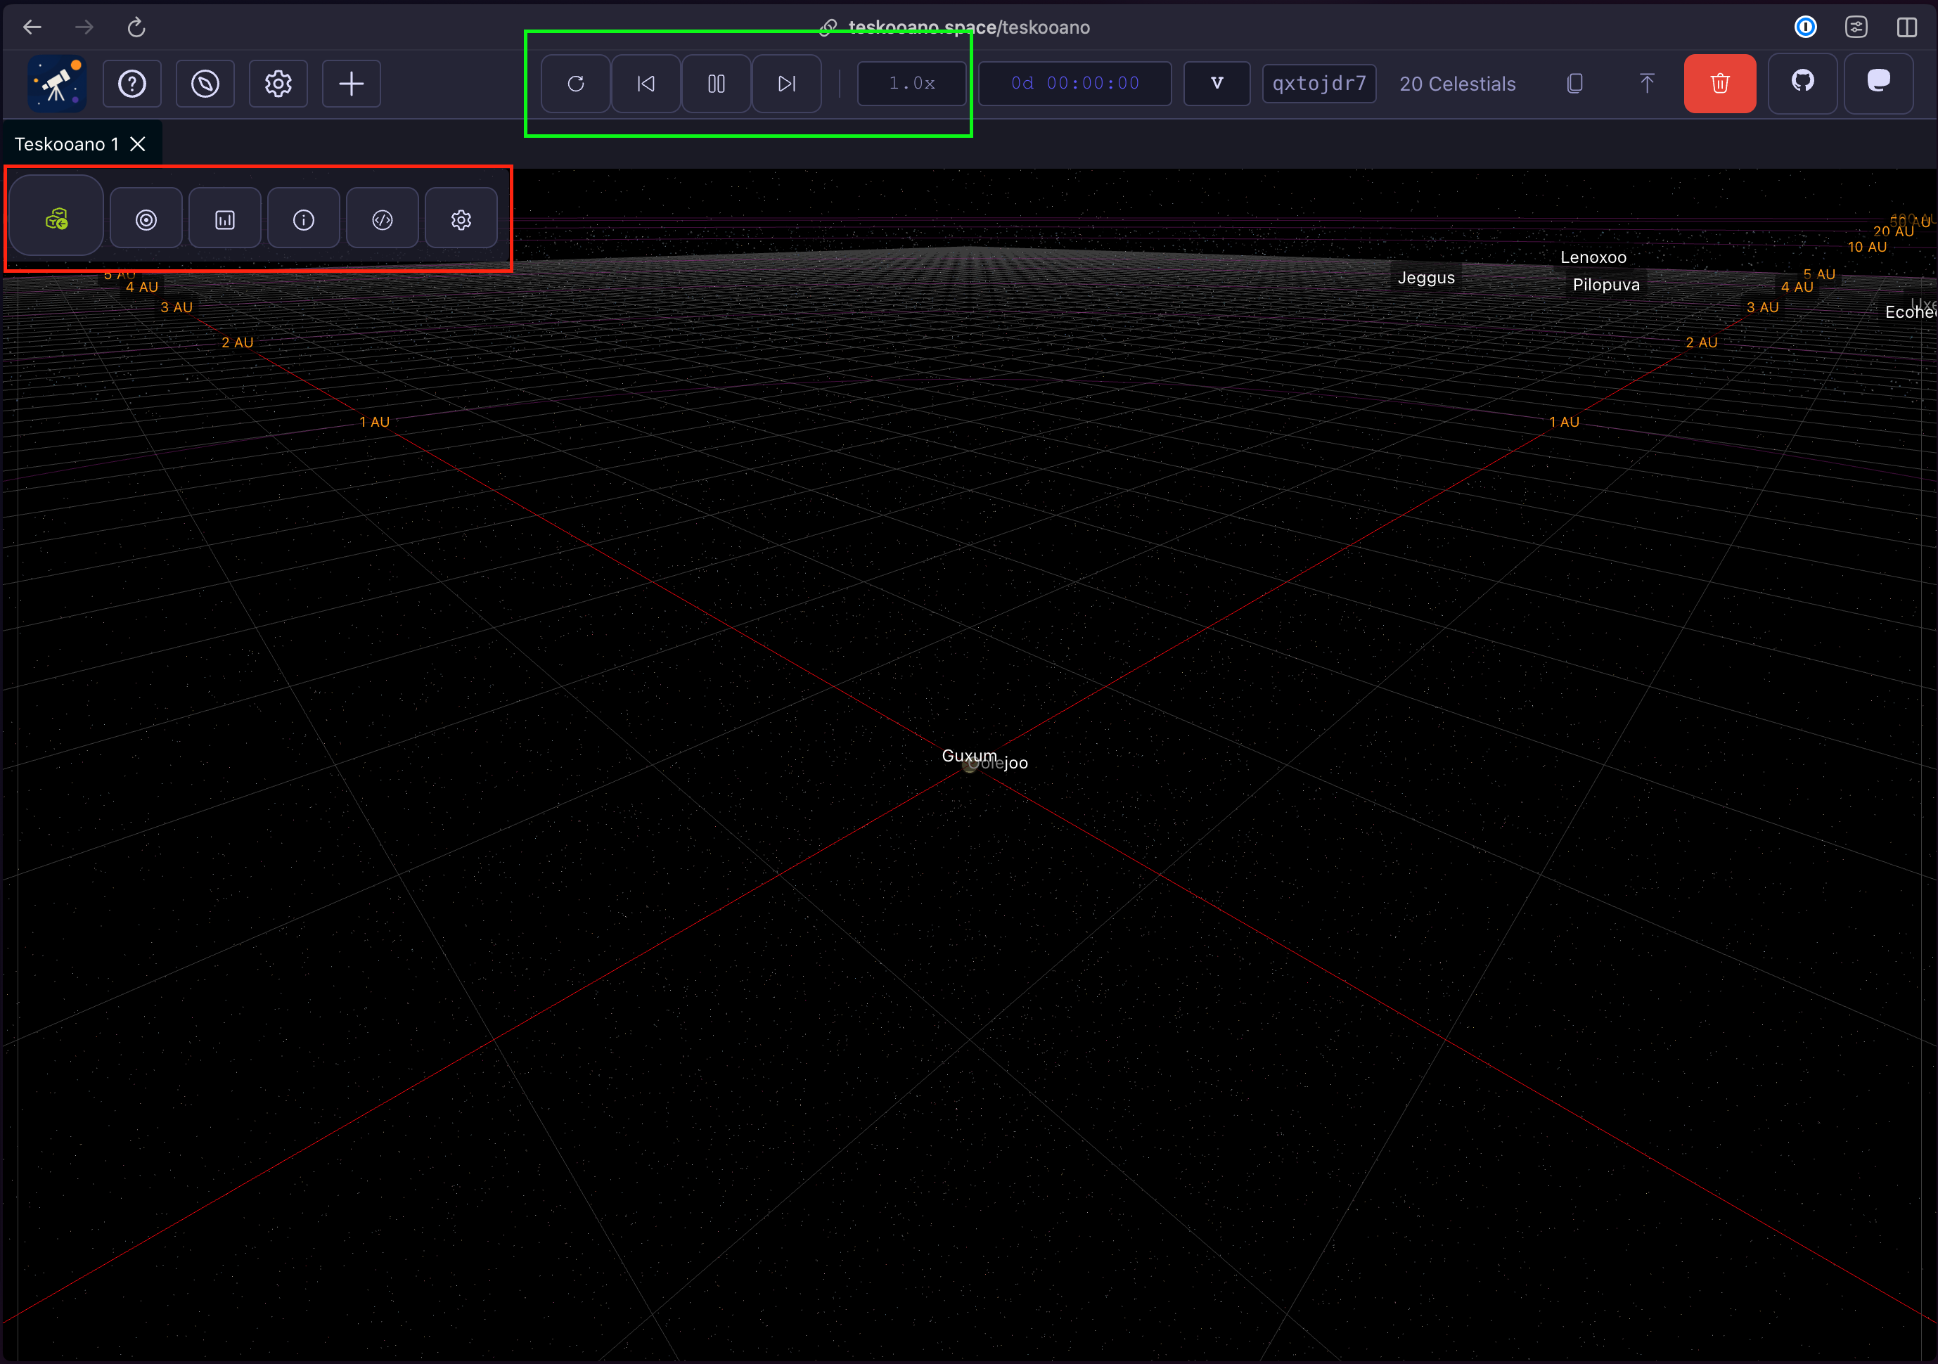The image size is (1938, 1364).
Task: Click the 20 Celestials count label
Action: click(1457, 84)
